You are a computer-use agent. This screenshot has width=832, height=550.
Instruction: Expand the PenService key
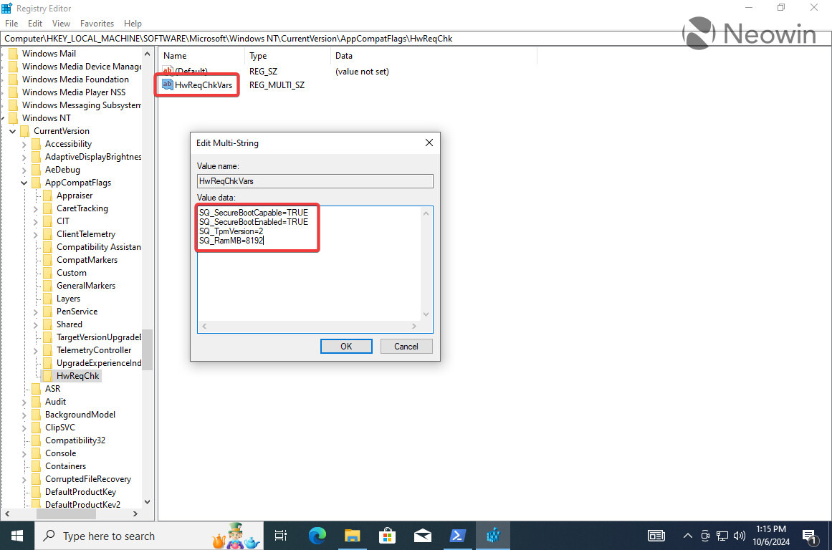(x=36, y=312)
